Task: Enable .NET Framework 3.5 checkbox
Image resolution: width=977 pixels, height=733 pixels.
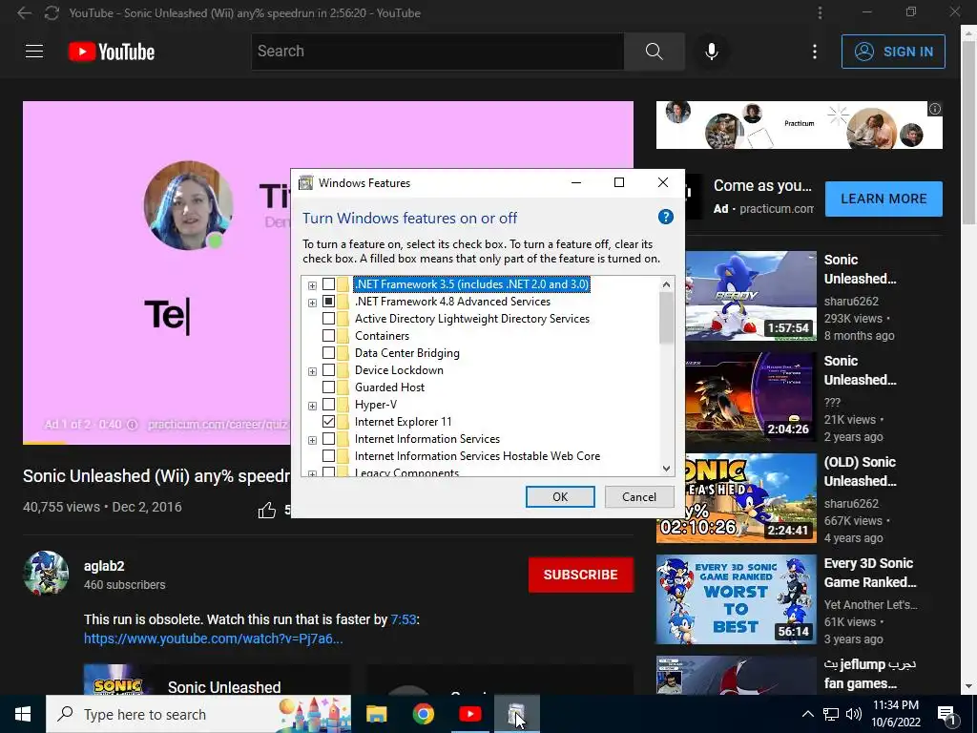Action: coord(328,284)
